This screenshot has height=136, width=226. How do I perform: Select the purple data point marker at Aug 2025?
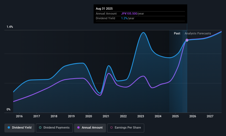[x=187, y=40]
